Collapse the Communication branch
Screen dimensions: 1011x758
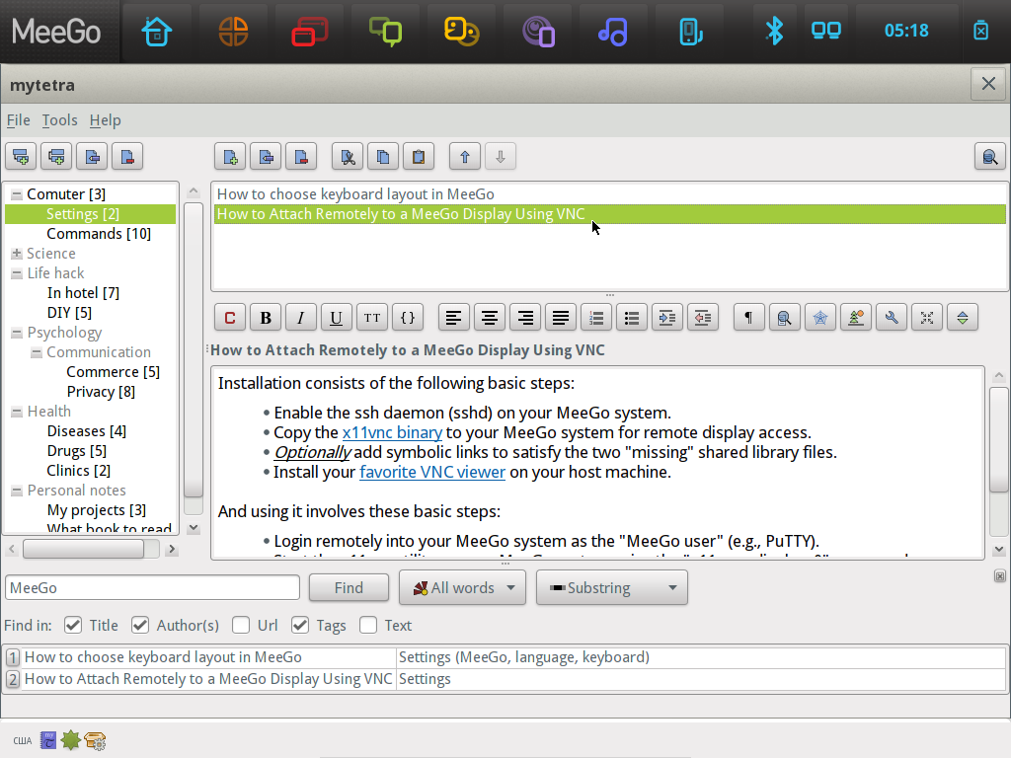(x=37, y=352)
